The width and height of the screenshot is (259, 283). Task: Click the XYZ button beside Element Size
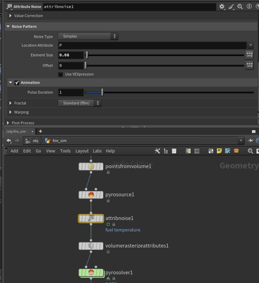(x=249, y=55)
